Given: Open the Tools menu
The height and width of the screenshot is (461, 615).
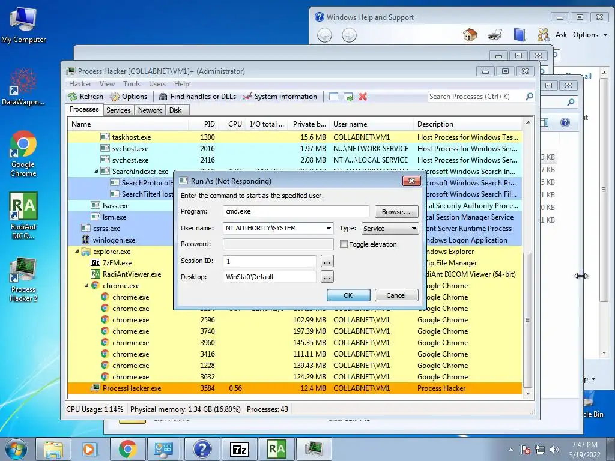Looking at the screenshot, I should (132, 84).
